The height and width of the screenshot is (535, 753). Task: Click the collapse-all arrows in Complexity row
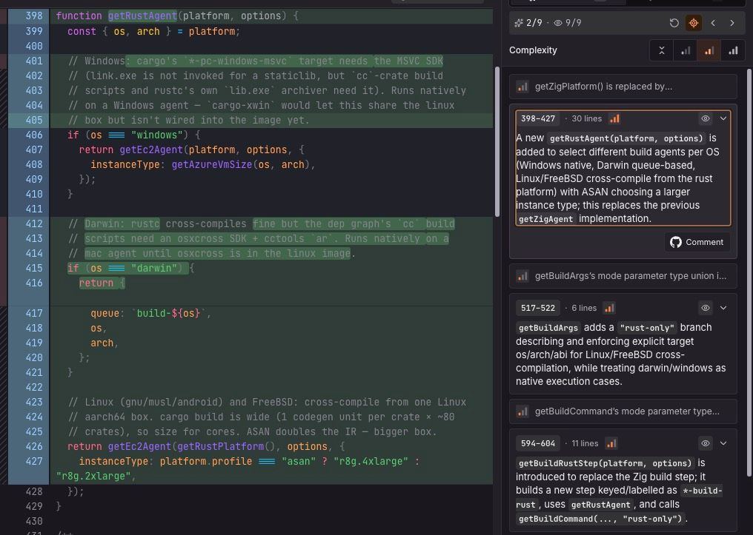coord(661,50)
